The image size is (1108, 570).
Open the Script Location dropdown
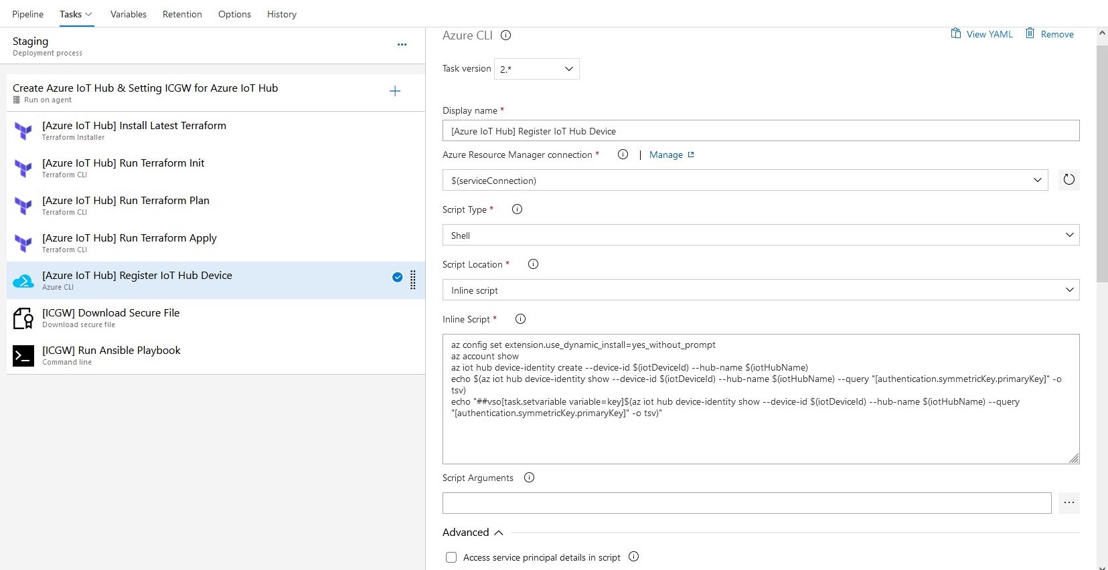(760, 290)
